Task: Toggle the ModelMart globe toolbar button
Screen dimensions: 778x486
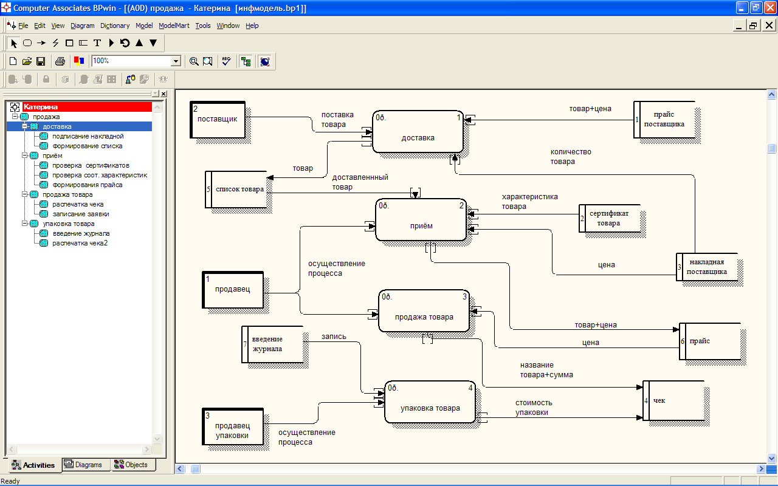Action: click(264, 61)
